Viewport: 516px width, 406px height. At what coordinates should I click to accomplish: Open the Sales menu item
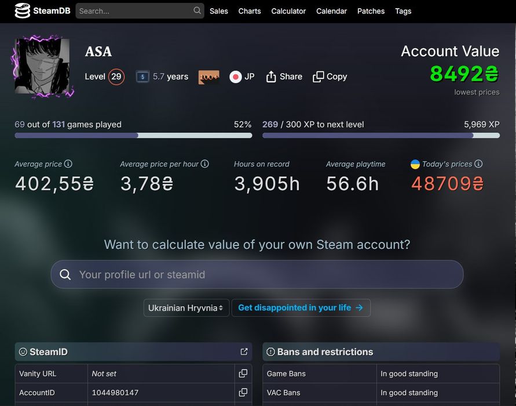(219, 11)
